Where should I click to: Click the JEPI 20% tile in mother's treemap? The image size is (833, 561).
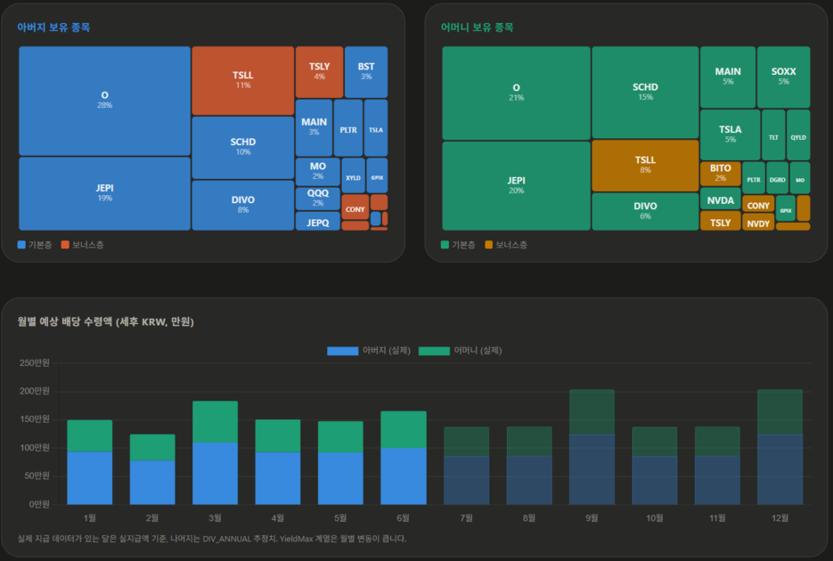(x=517, y=186)
